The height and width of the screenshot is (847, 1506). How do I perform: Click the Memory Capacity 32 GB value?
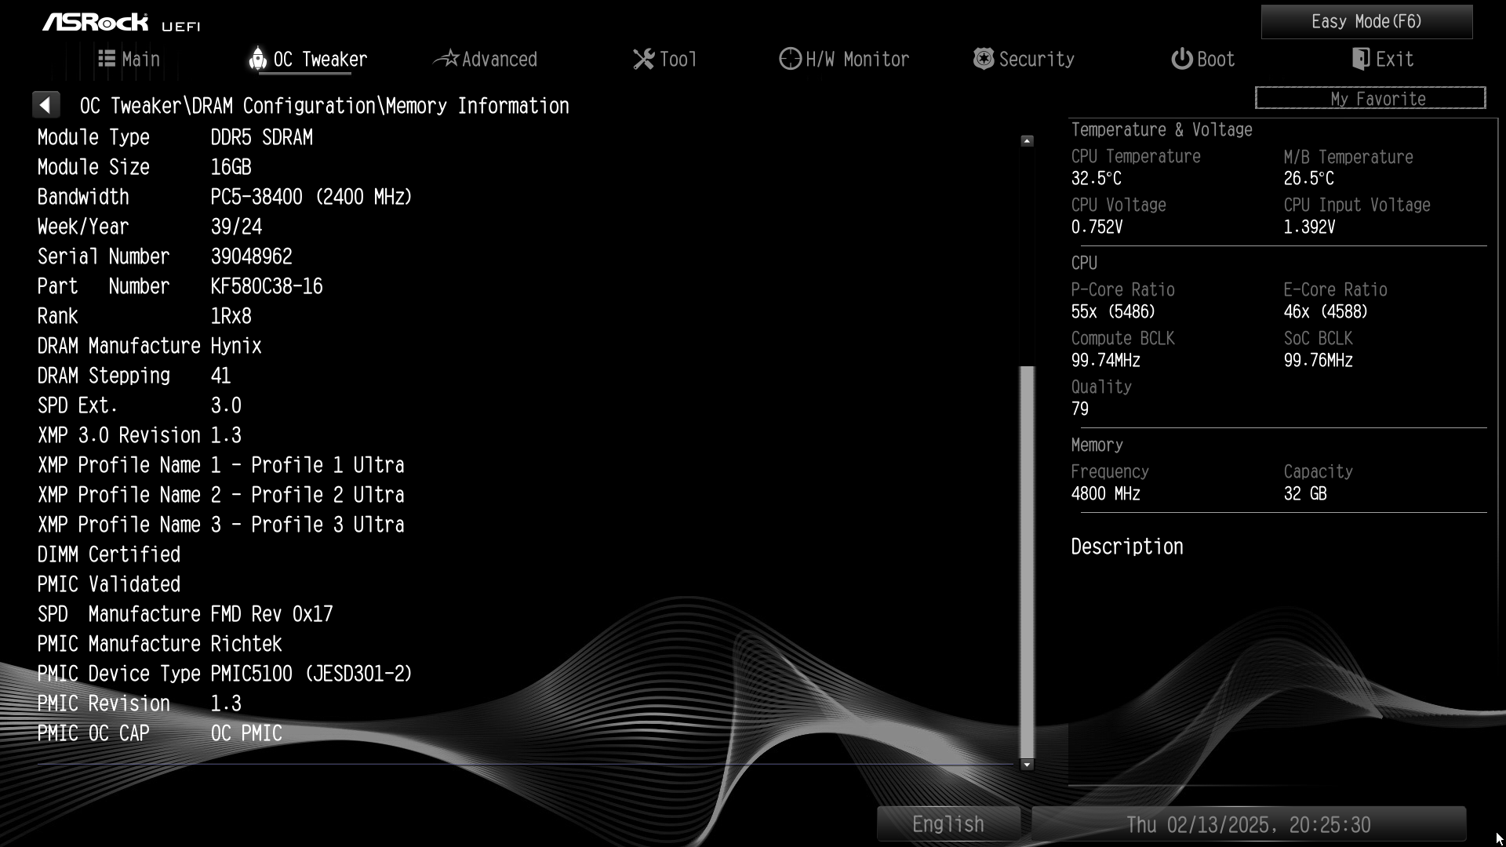tap(1305, 493)
